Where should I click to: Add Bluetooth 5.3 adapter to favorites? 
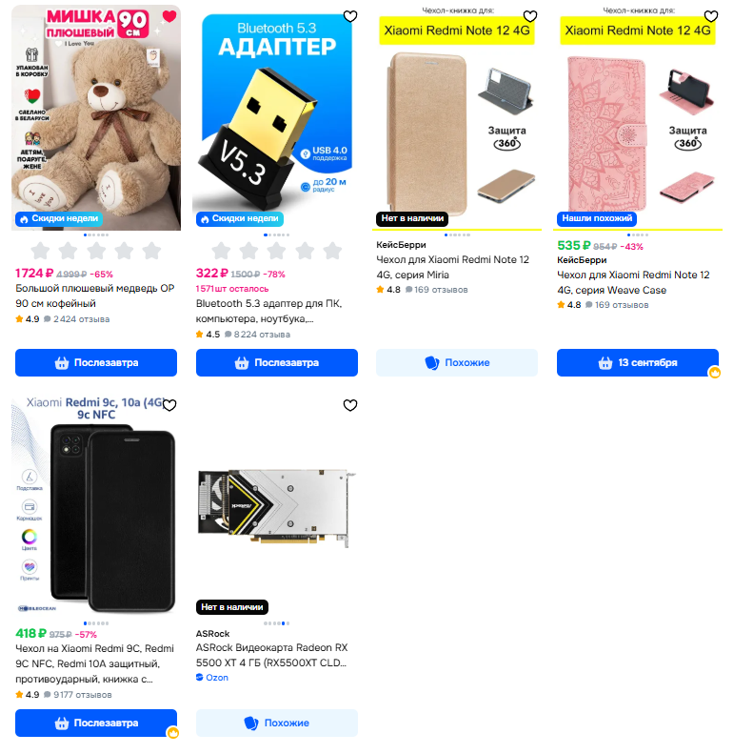pyautogui.click(x=350, y=16)
